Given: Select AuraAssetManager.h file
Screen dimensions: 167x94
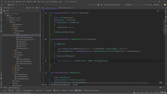Looking at the screenshot, I should coord(22,77).
